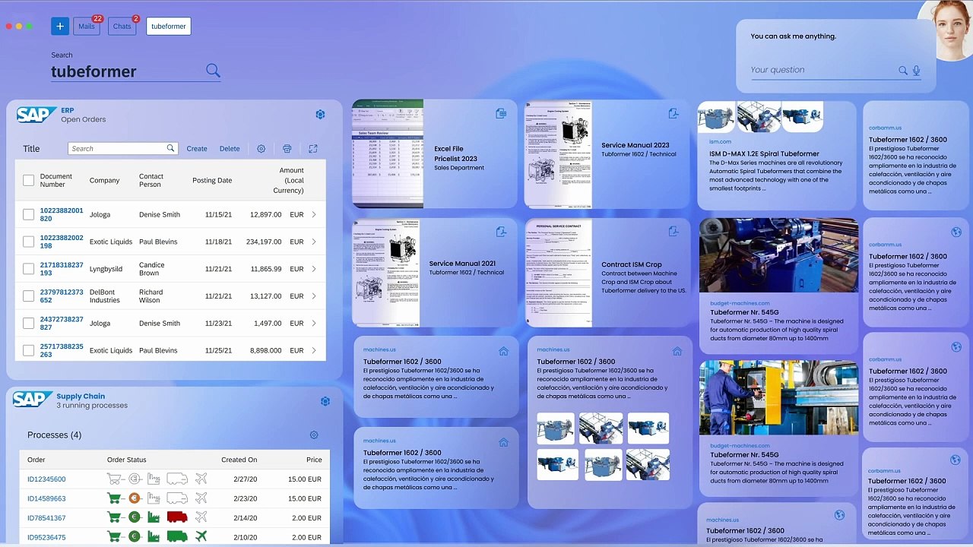
Task: Expand the Lyngbysild 11,865.99 row chevron
Action: click(x=314, y=269)
